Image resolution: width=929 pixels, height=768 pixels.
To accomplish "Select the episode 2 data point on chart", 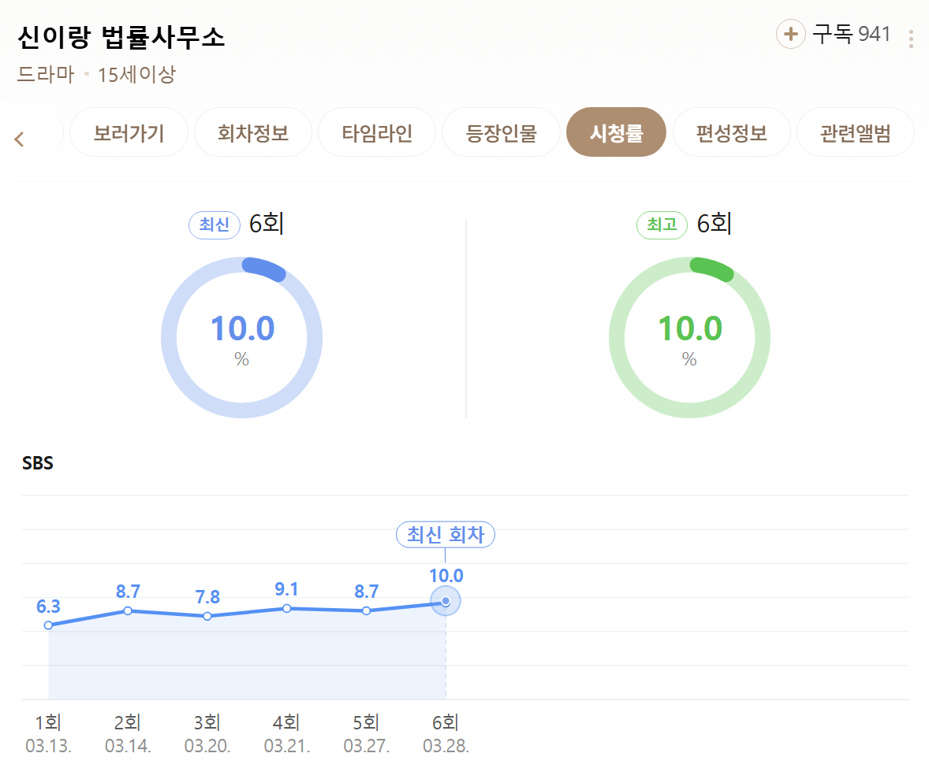I will point(128,610).
